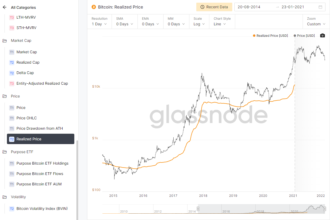Click the back arrow beside All Categories
Image resolution: width=330 pixels, height=220 pixels.
4,7
